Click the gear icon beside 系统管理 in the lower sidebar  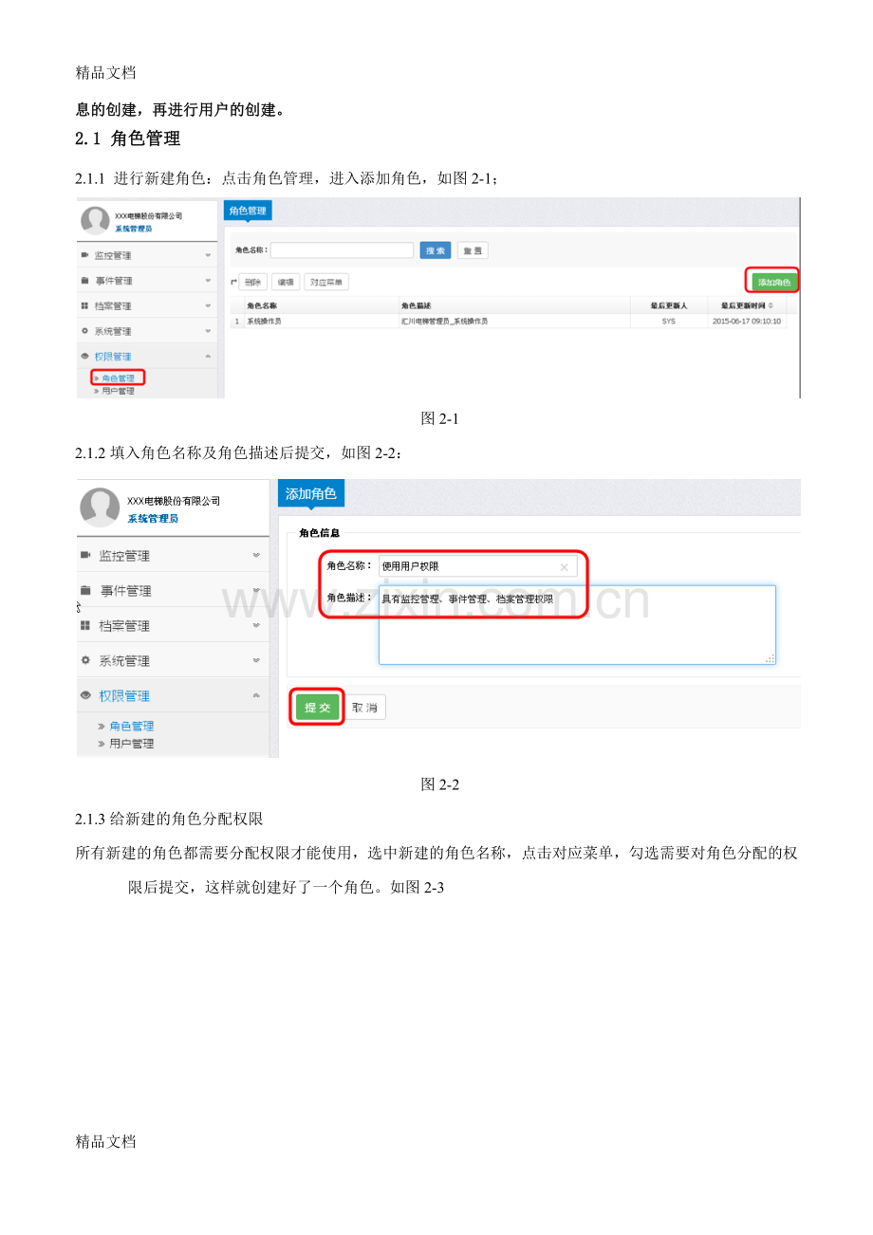(85, 660)
